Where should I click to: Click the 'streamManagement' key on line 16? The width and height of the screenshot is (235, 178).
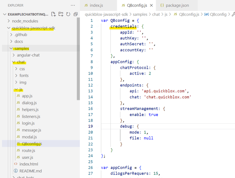tap(139, 108)
